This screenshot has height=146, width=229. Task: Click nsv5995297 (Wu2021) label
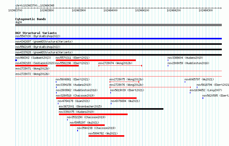[x=84, y=123]
